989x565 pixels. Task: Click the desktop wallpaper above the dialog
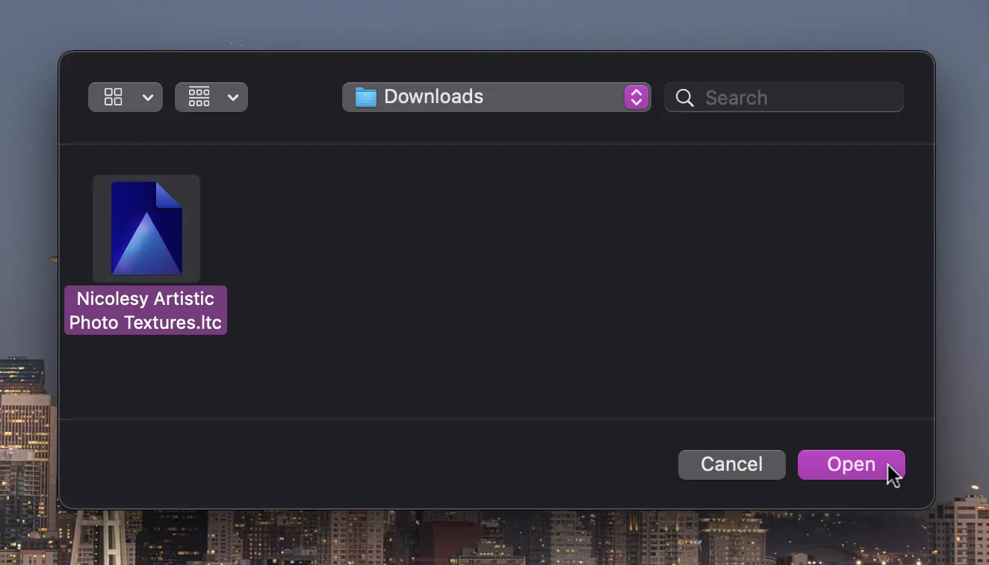(493, 22)
